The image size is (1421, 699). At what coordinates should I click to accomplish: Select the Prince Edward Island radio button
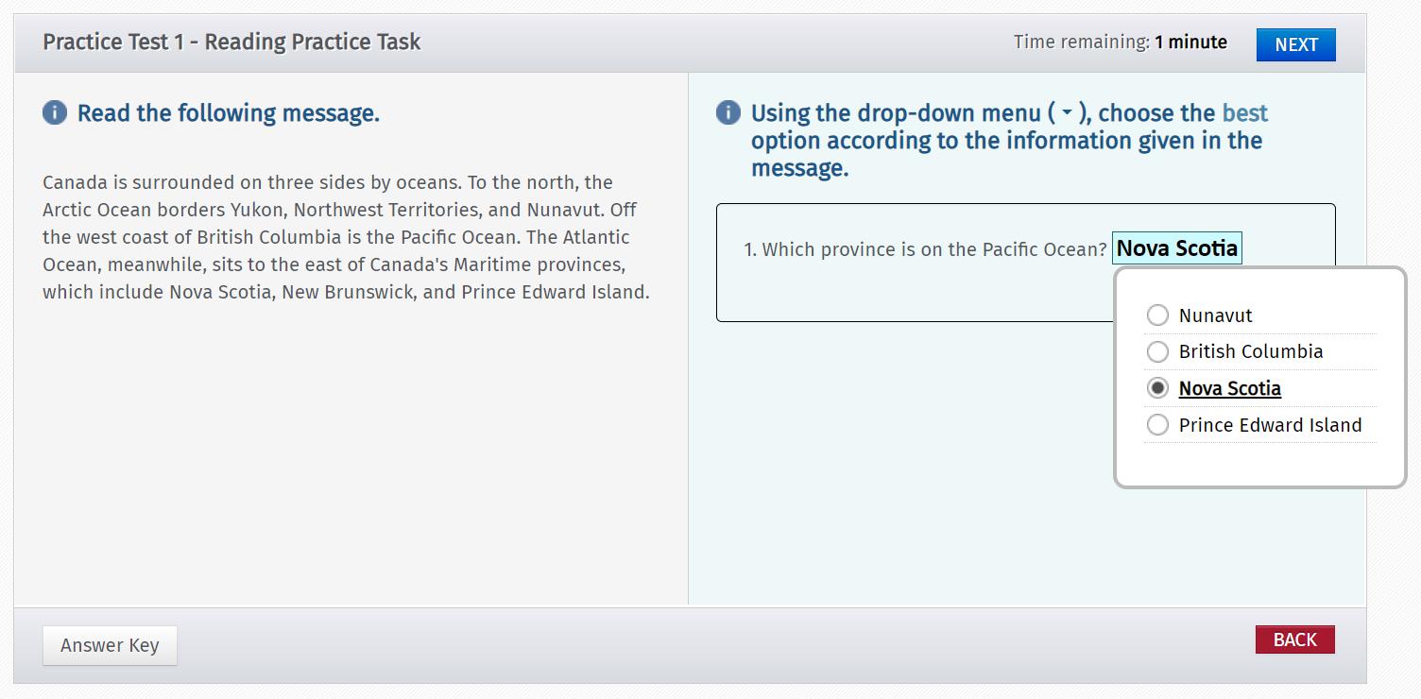[1157, 425]
